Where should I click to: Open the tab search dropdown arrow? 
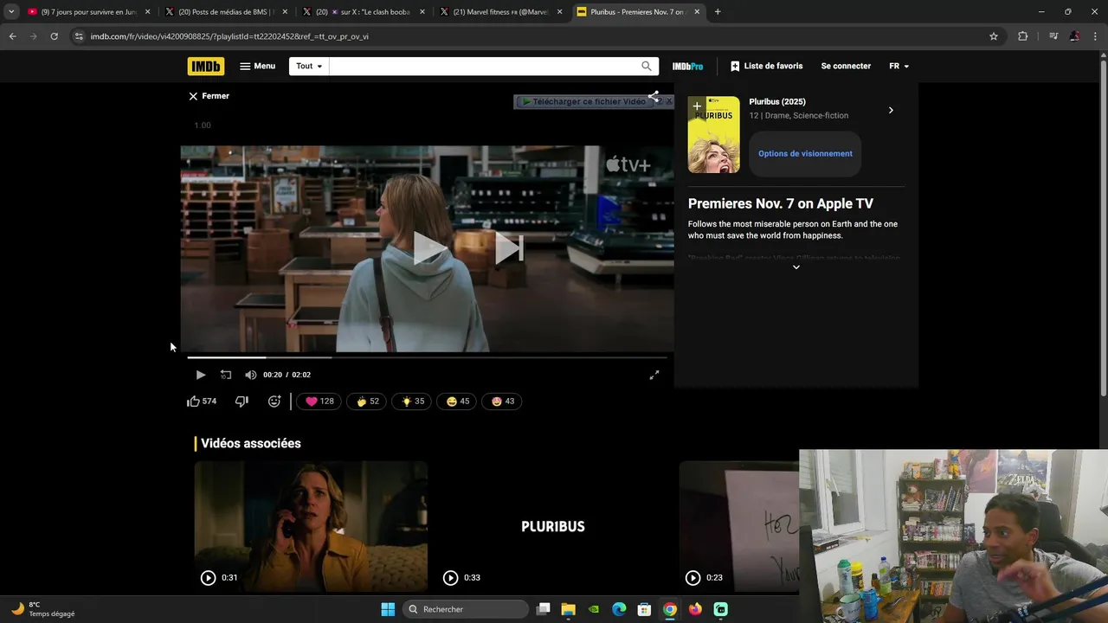[x=11, y=12]
